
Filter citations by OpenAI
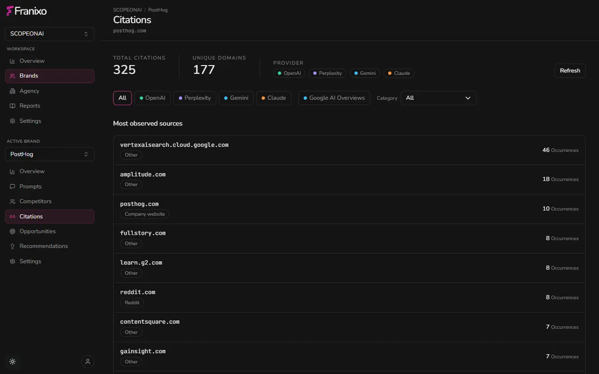[153, 98]
